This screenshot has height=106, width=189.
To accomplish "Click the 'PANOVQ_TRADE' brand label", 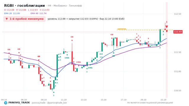I will (19, 103).
